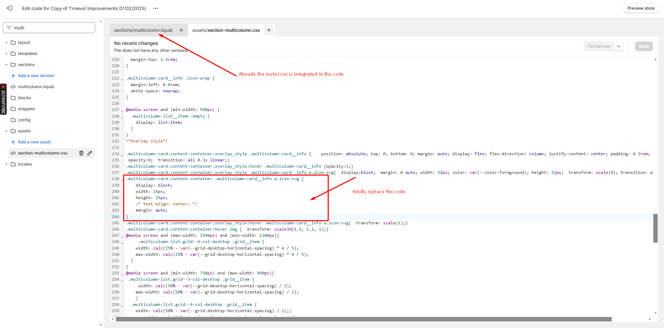
Task: Expand the layout folder chevron
Action: click(x=6, y=43)
